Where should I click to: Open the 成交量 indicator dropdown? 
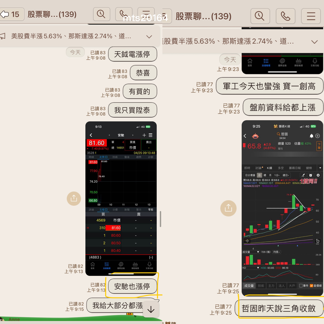251,252
